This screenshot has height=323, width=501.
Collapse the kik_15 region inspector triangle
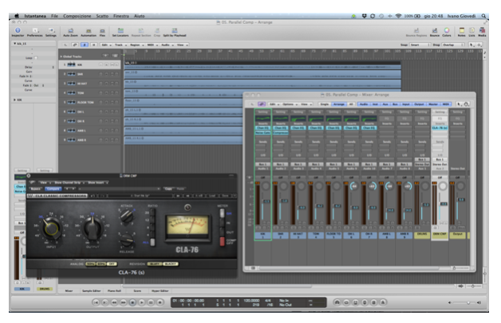14,43
